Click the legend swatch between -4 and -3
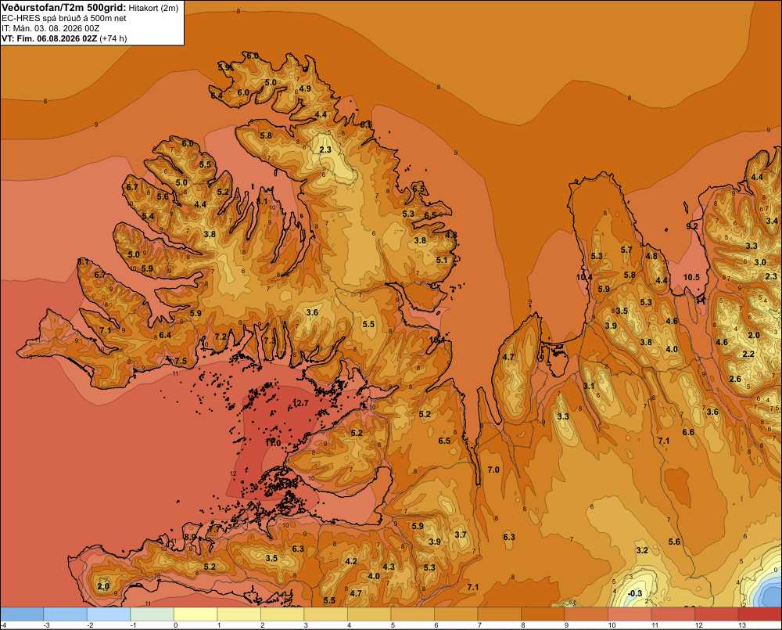This screenshot has height=630, width=782. coord(22,614)
